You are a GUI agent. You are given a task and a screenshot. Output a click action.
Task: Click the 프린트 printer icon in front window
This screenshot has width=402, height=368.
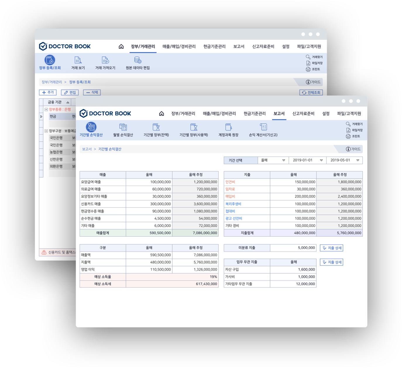point(348,136)
